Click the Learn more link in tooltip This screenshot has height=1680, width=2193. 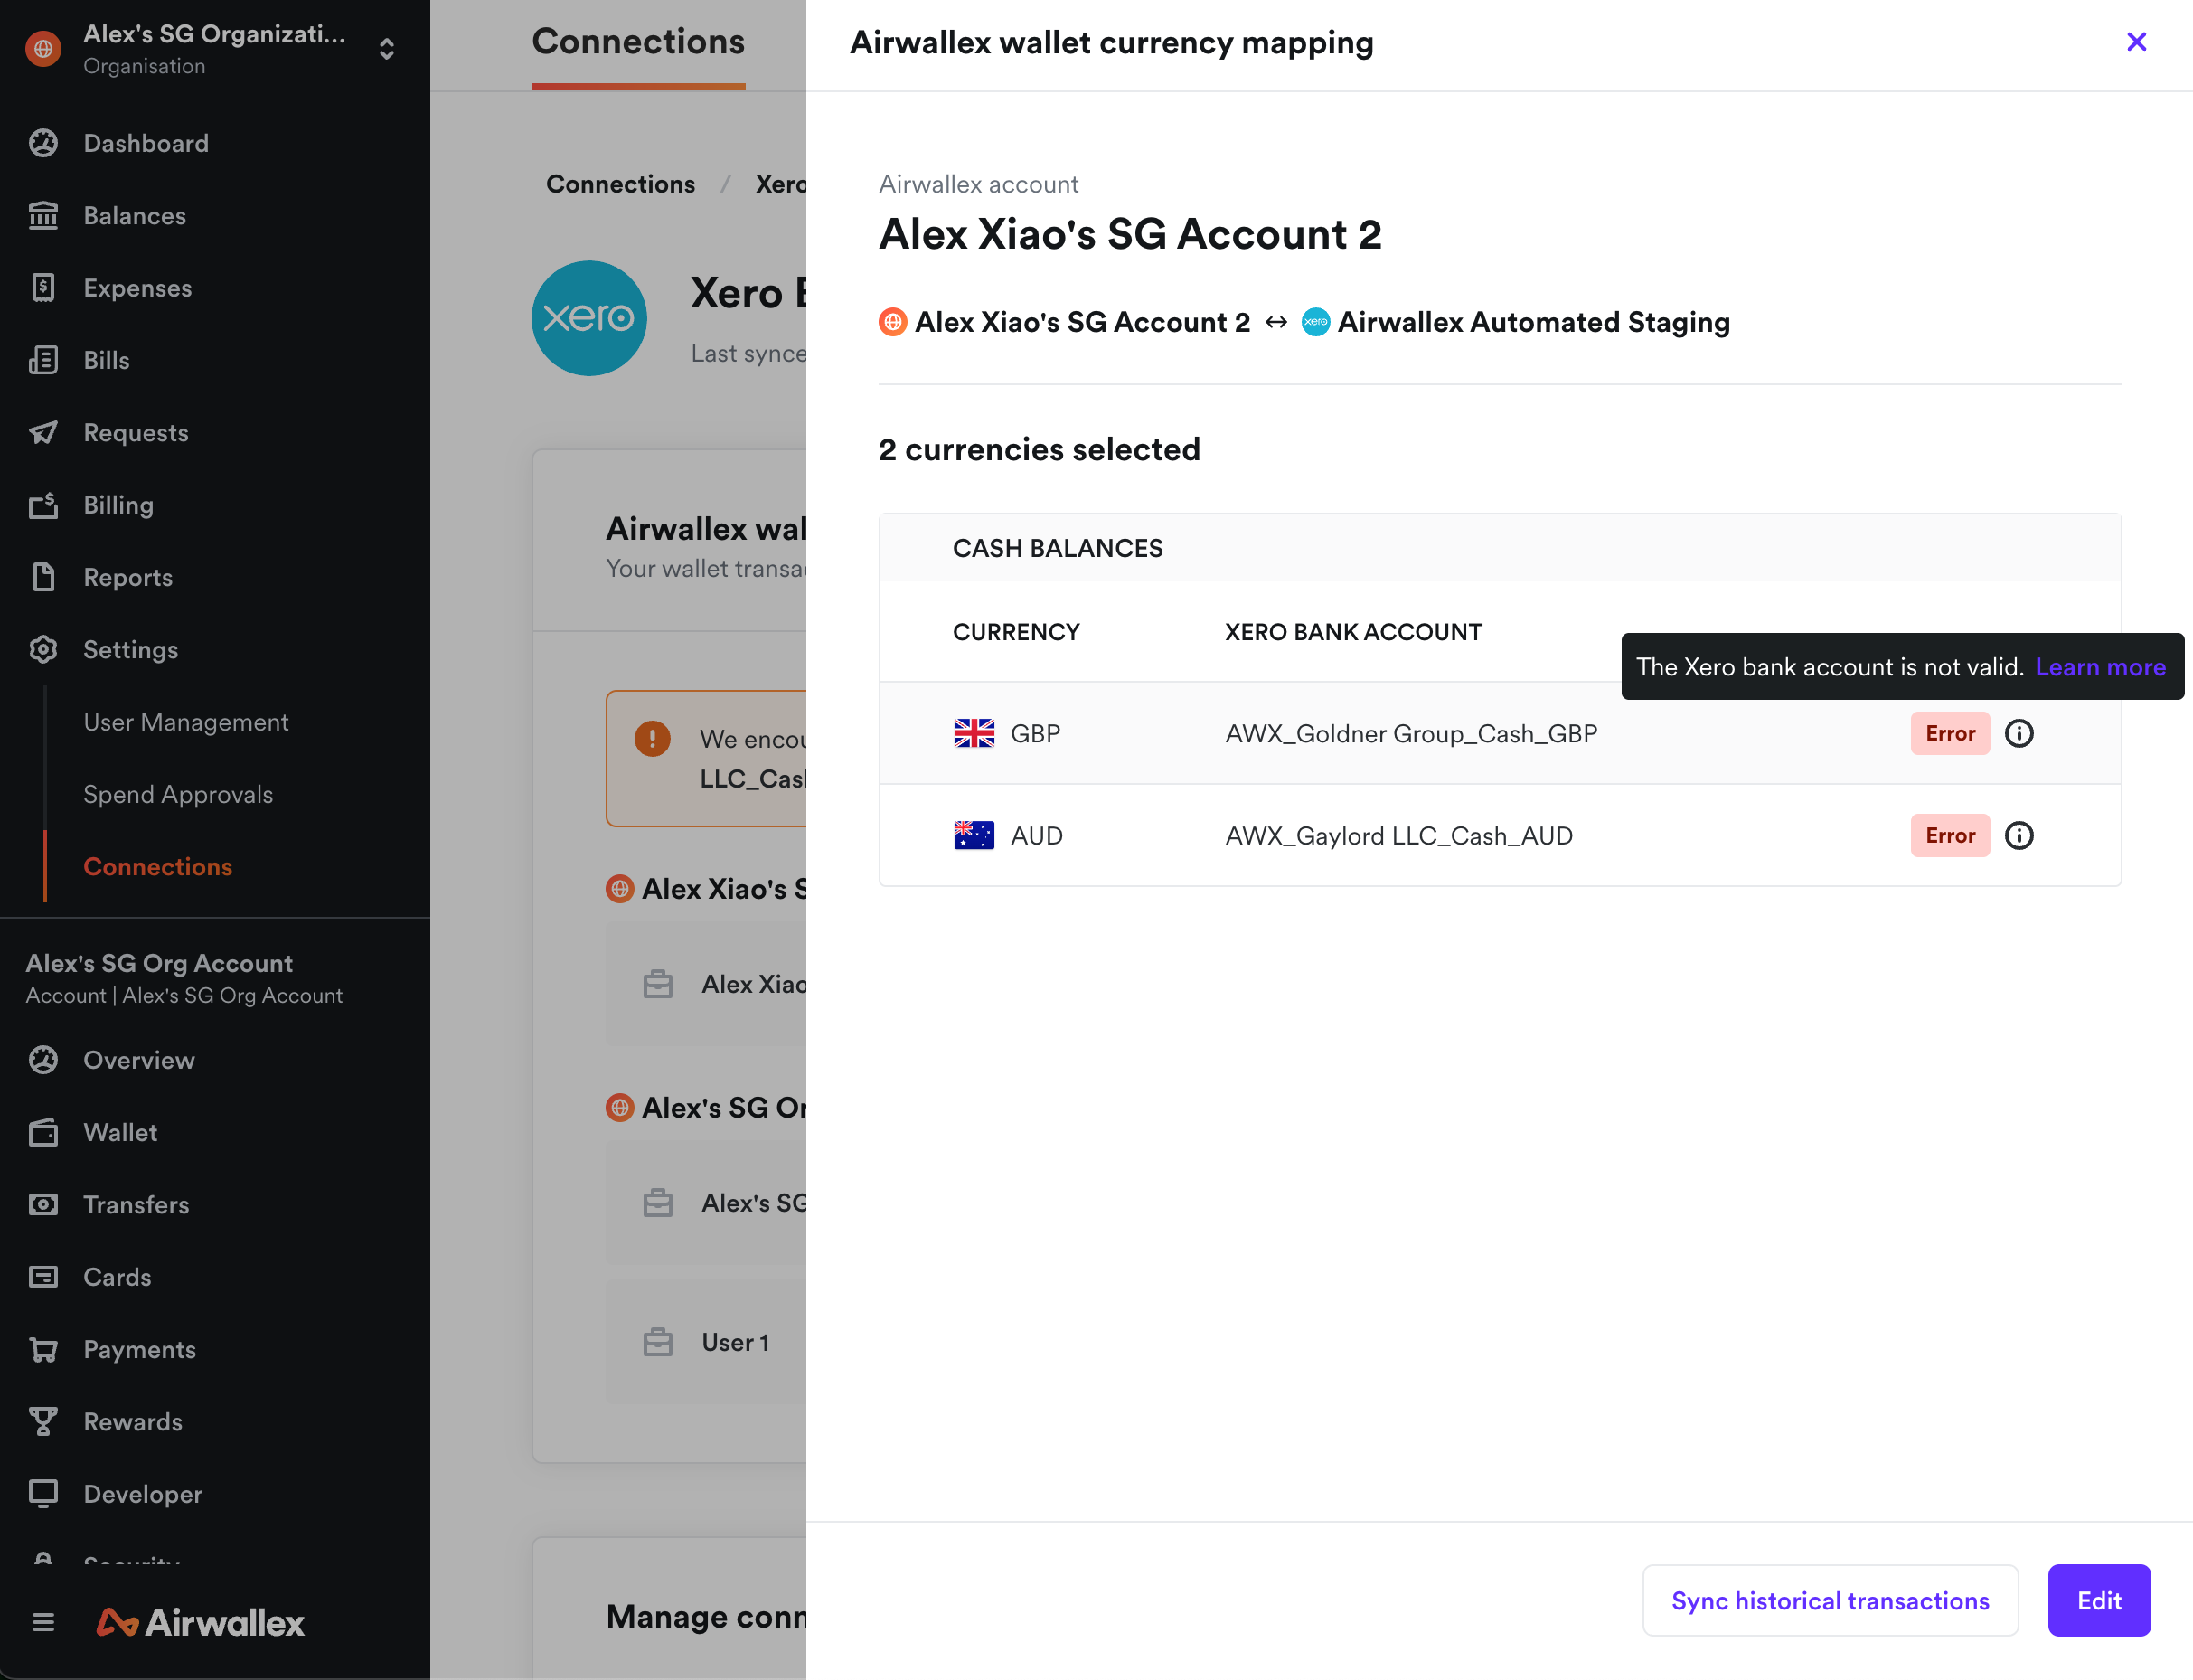[x=2100, y=667]
